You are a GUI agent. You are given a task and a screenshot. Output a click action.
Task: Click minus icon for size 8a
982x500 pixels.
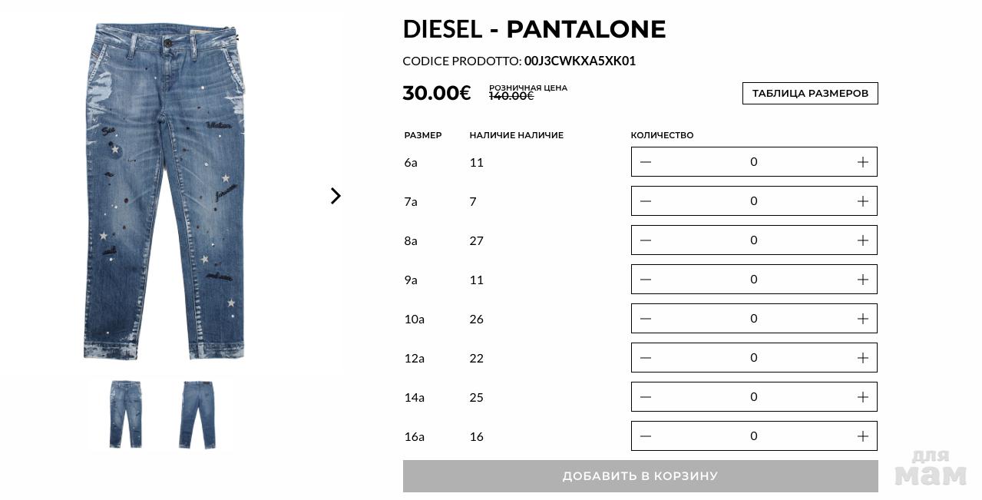(x=646, y=240)
